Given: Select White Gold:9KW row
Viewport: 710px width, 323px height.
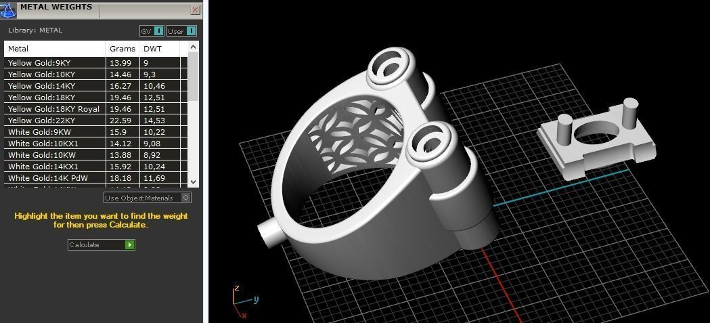Looking at the screenshot, I should click(95, 132).
